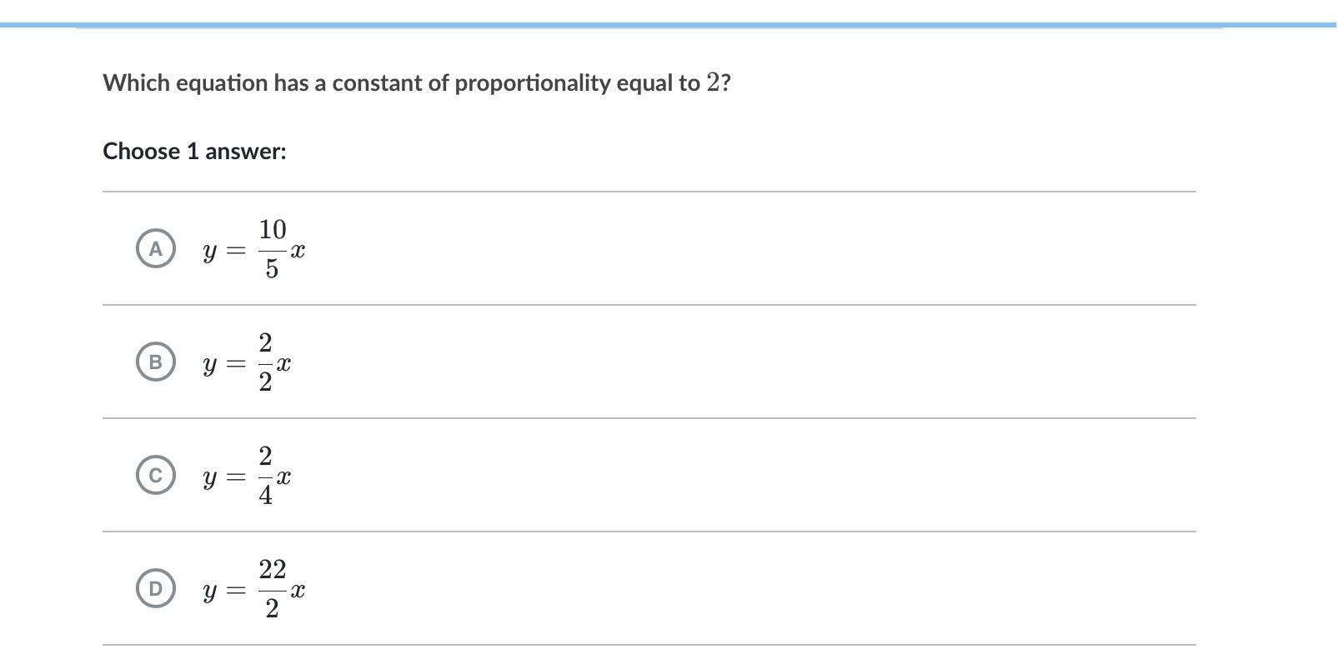Click the x variable in option B

click(283, 363)
